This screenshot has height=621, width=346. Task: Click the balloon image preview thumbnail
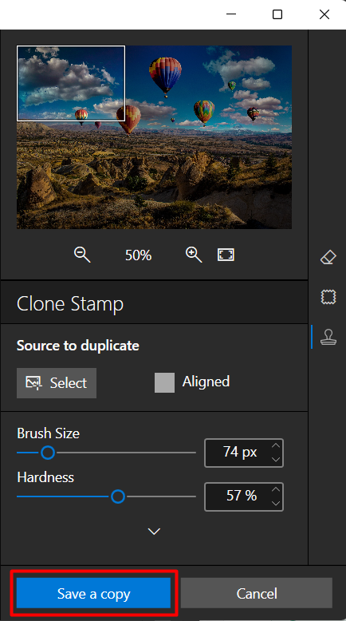154,137
